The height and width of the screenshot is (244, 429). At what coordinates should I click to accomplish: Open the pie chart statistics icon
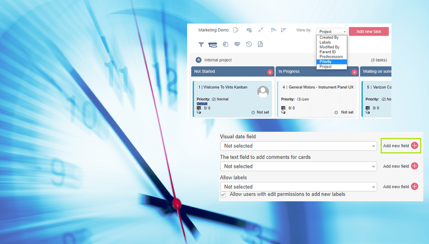[225, 44]
